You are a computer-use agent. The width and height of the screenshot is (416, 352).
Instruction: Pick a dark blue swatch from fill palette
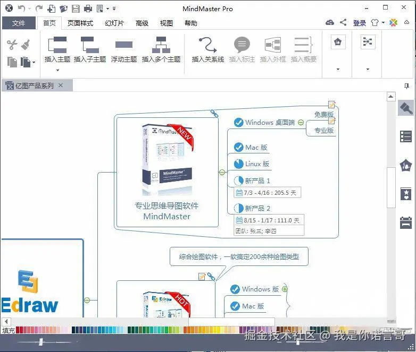tap(73, 330)
